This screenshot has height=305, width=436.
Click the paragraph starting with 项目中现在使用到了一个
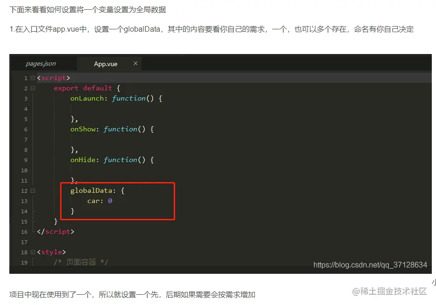[132, 295]
